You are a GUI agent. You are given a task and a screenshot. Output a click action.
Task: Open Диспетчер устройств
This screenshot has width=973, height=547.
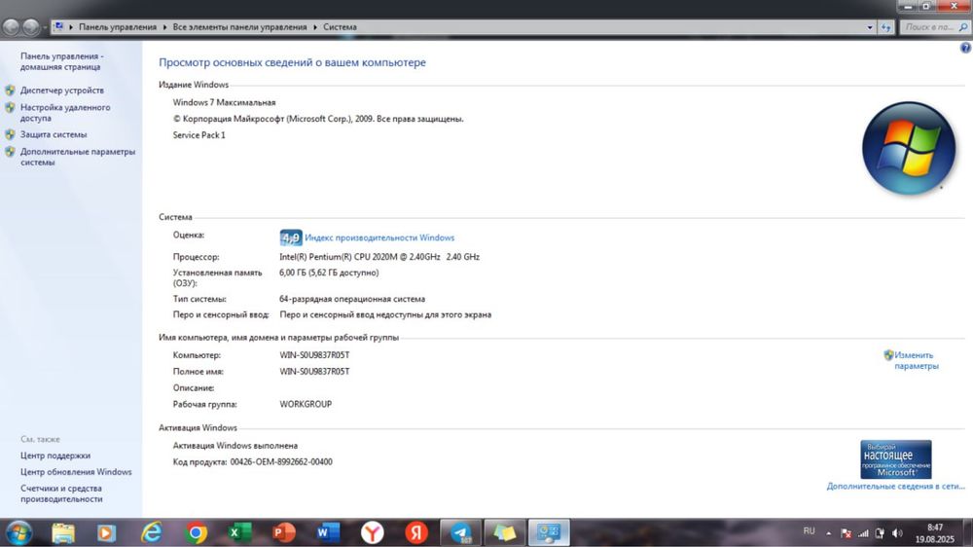[62, 90]
